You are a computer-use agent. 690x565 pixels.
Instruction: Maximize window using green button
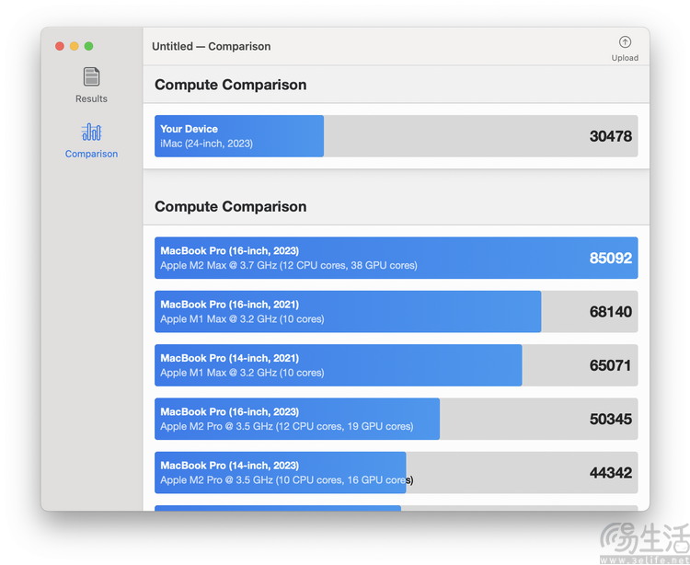point(89,46)
